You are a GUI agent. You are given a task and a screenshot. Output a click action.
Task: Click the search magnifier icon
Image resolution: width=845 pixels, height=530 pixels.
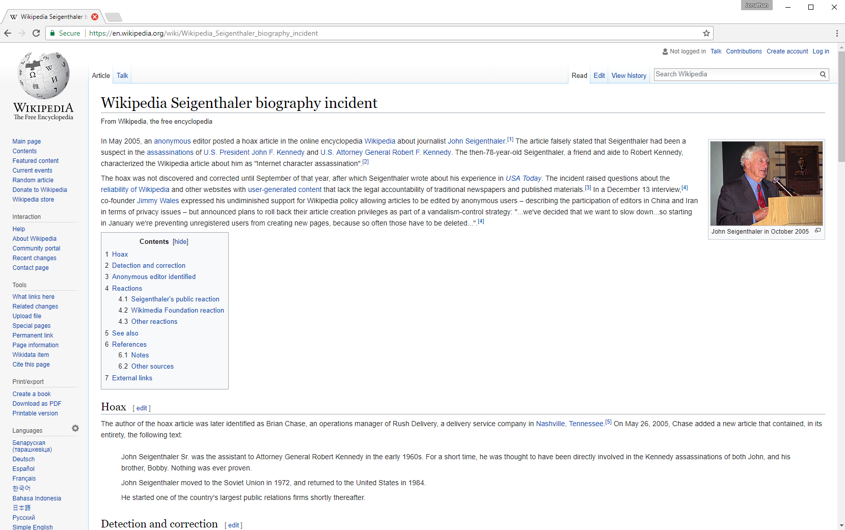pyautogui.click(x=823, y=74)
